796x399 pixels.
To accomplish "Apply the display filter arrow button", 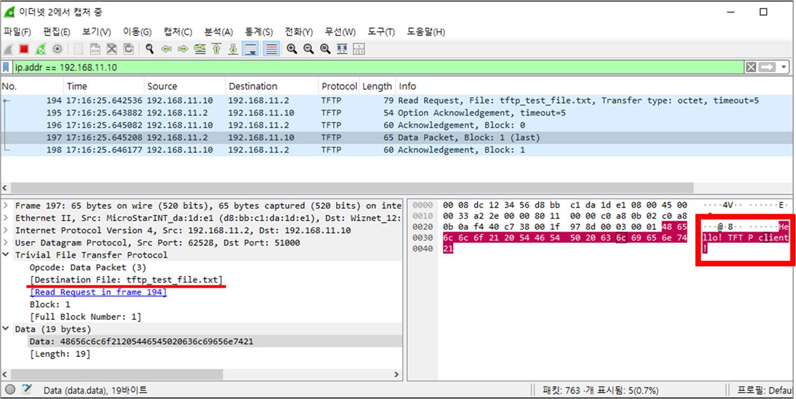I will pos(767,67).
